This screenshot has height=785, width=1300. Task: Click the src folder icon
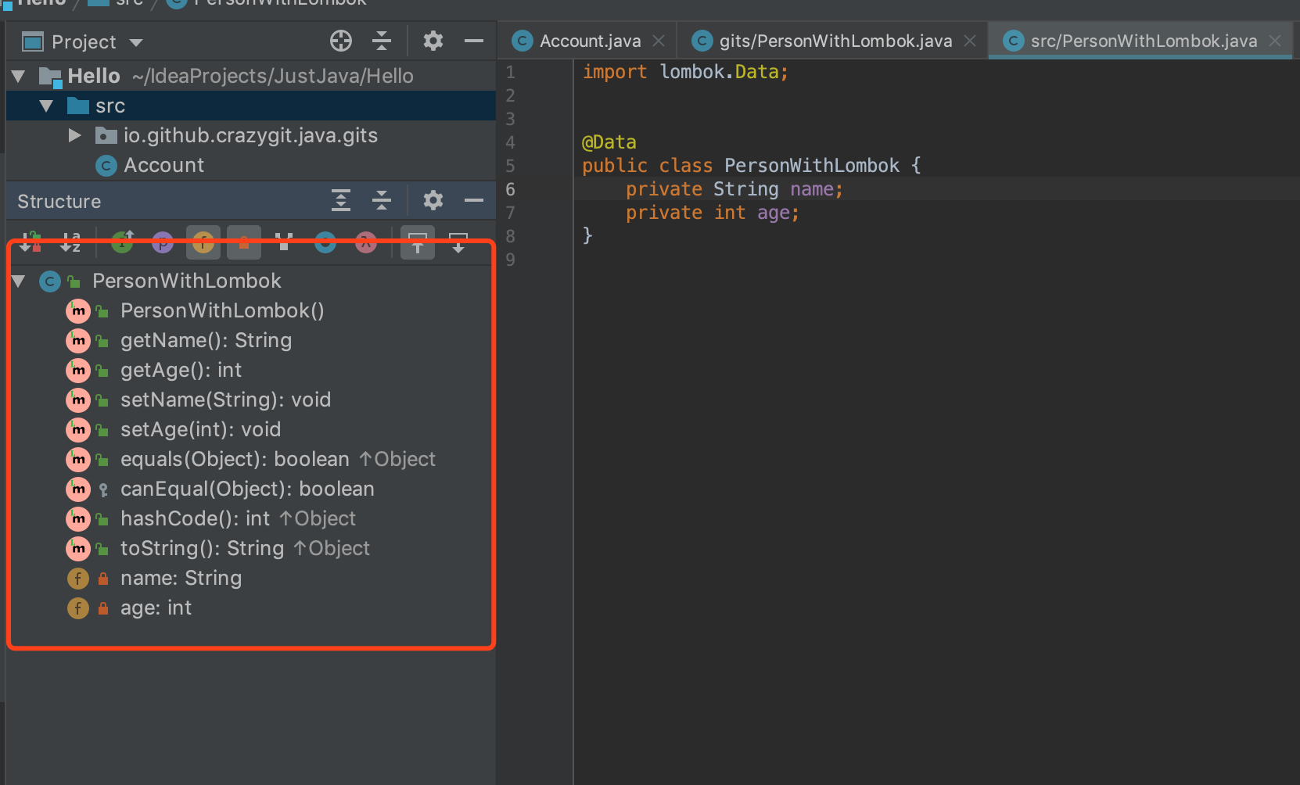[x=78, y=106]
